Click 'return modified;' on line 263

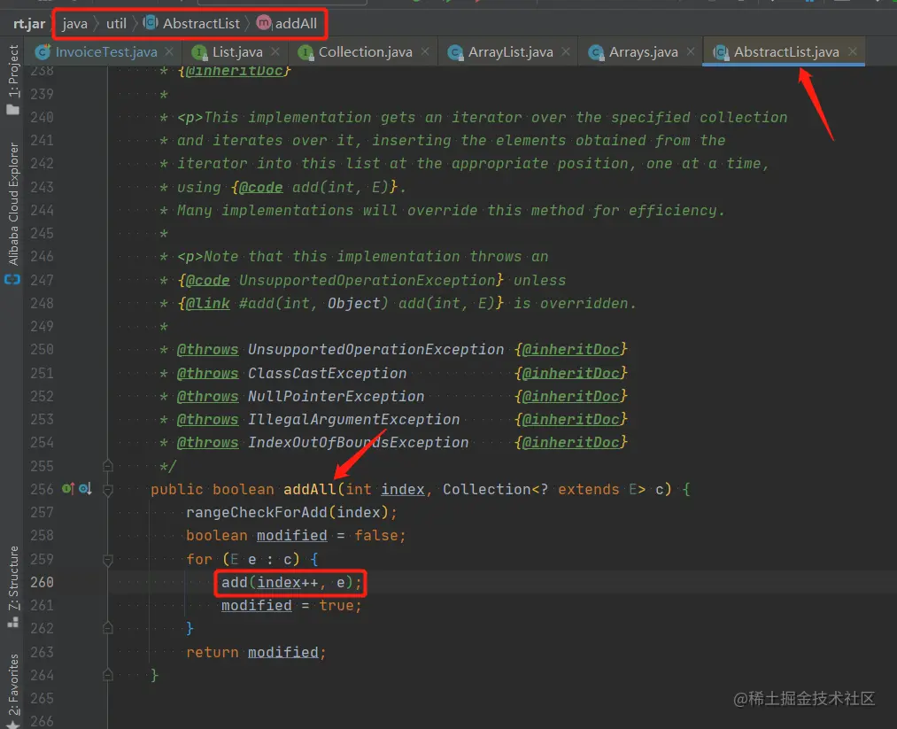256,652
